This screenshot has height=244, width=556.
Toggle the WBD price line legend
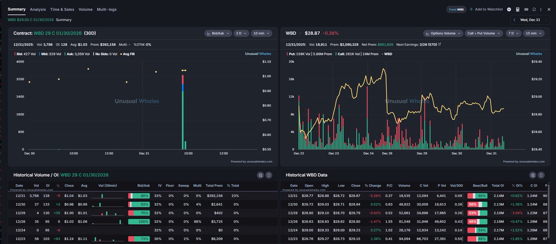(x=387, y=54)
